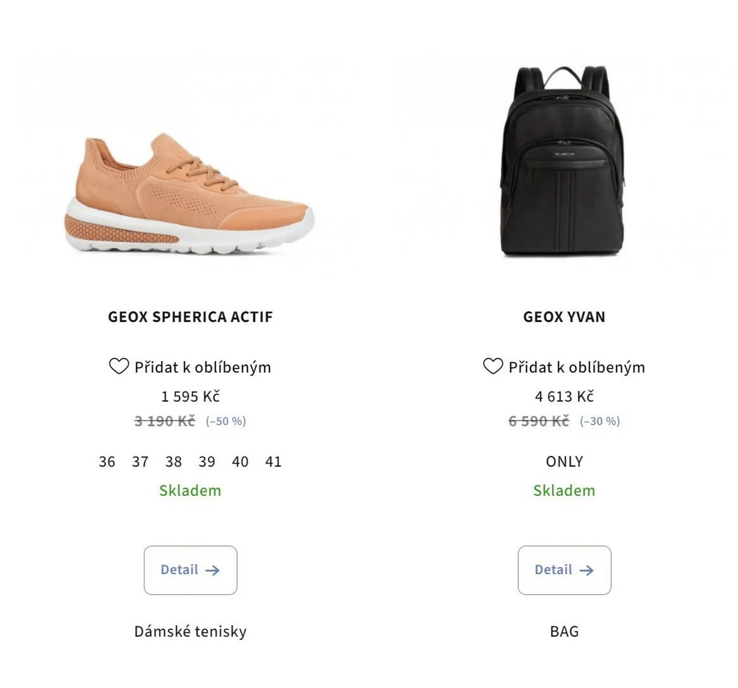
Task: Select shoe size 36
Action: click(107, 462)
